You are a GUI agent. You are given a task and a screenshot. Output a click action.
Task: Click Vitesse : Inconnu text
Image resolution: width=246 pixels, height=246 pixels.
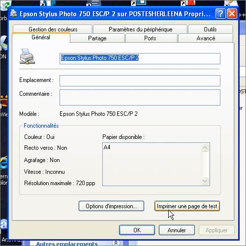tap(44, 172)
